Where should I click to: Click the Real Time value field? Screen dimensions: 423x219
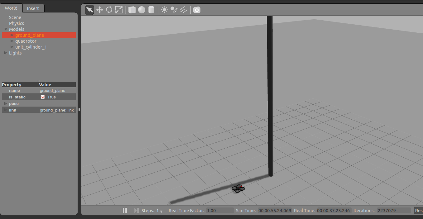pyautogui.click(x=334, y=211)
